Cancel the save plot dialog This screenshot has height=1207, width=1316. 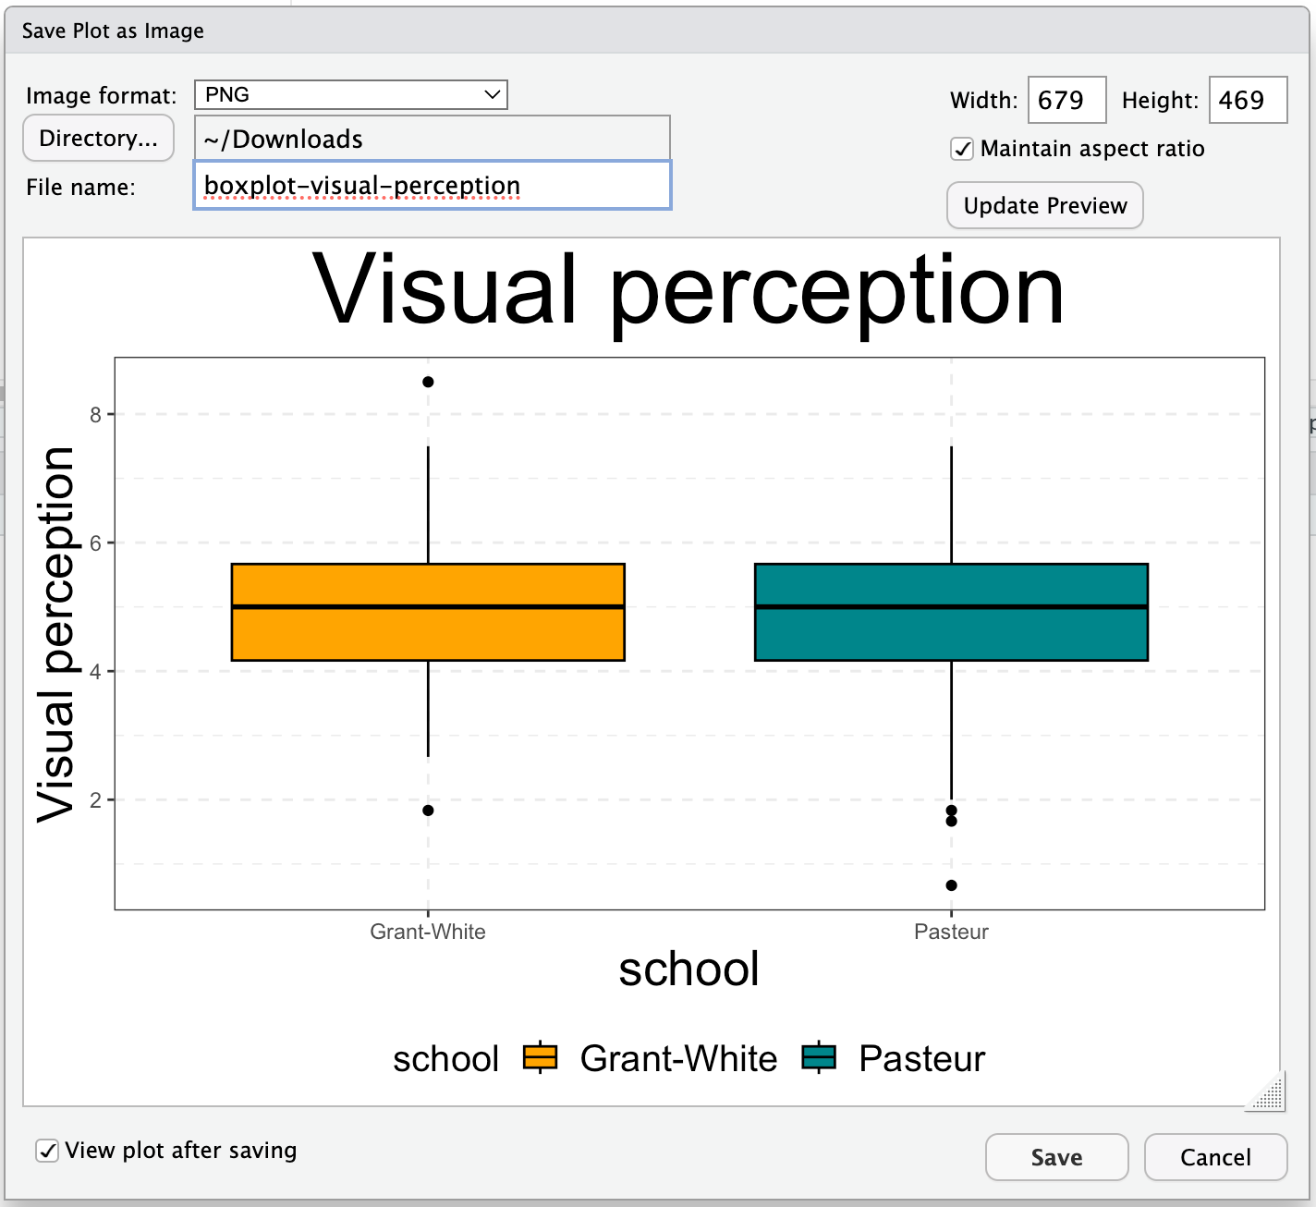(1215, 1157)
